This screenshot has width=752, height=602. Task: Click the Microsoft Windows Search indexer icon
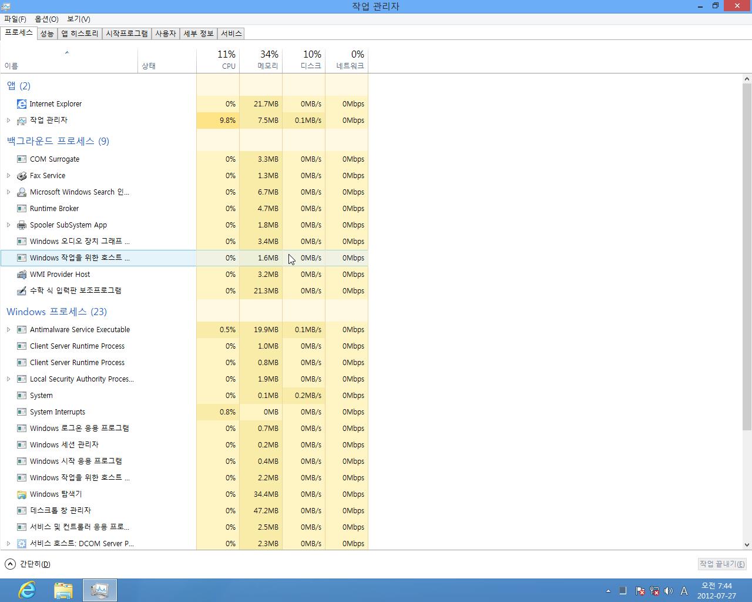coord(22,192)
